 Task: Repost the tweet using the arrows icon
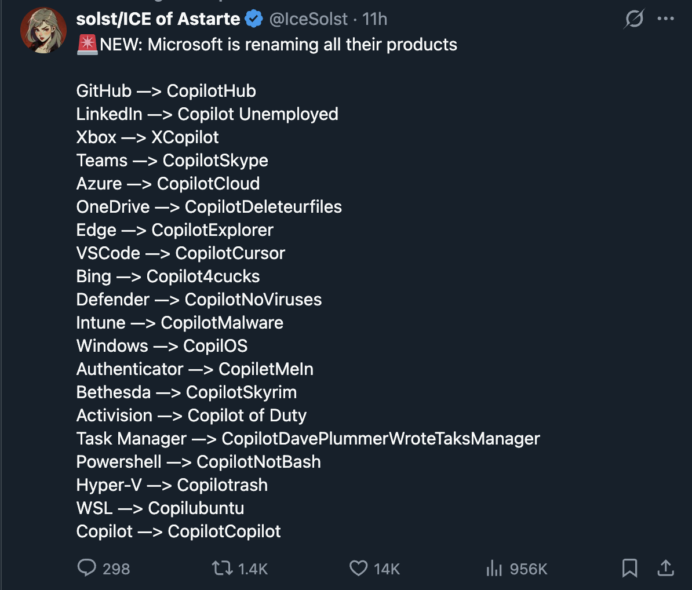[x=222, y=568]
